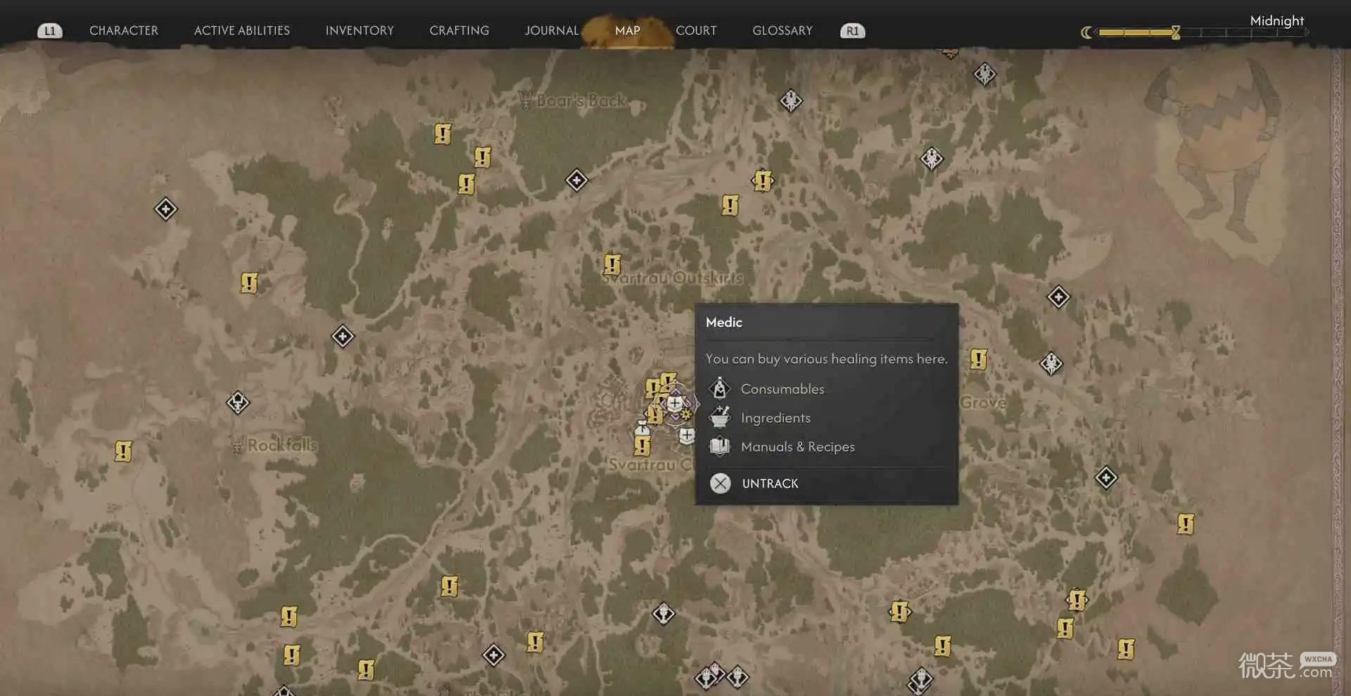Click the UNTRACK button in Medic tooltip
The height and width of the screenshot is (696, 1351).
point(770,484)
